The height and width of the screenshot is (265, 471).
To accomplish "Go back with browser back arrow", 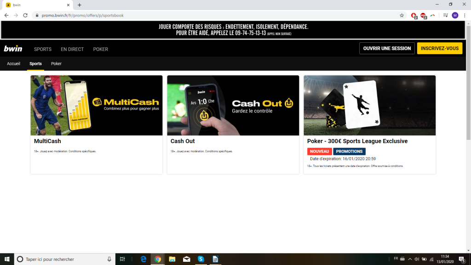I will pos(6,15).
